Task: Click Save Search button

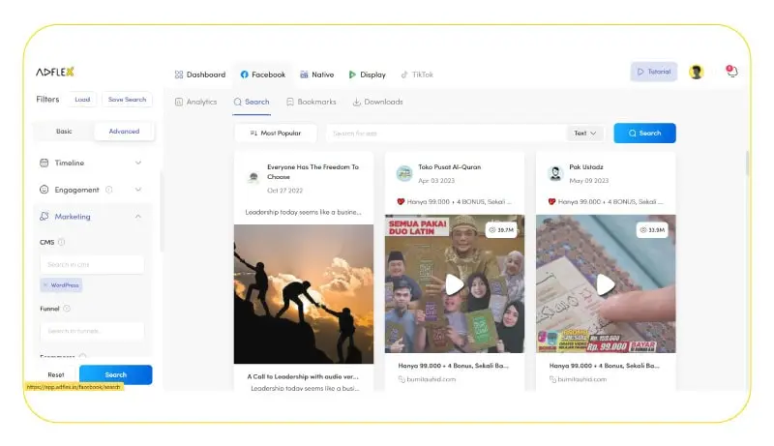Action: tap(128, 100)
